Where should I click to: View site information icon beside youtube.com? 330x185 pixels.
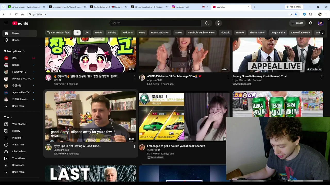pyautogui.click(x=30, y=14)
